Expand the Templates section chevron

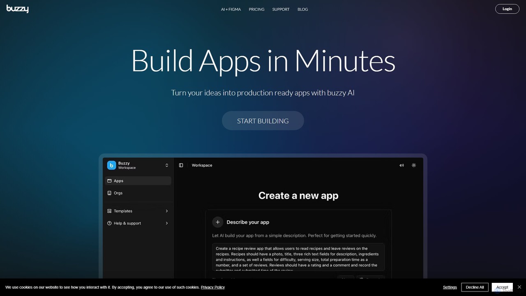167,211
